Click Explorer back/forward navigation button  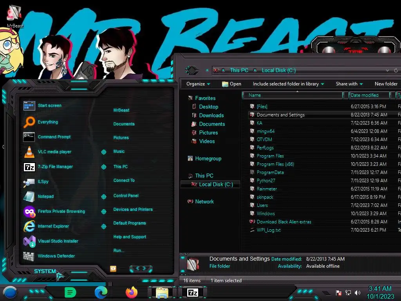pos(192,70)
